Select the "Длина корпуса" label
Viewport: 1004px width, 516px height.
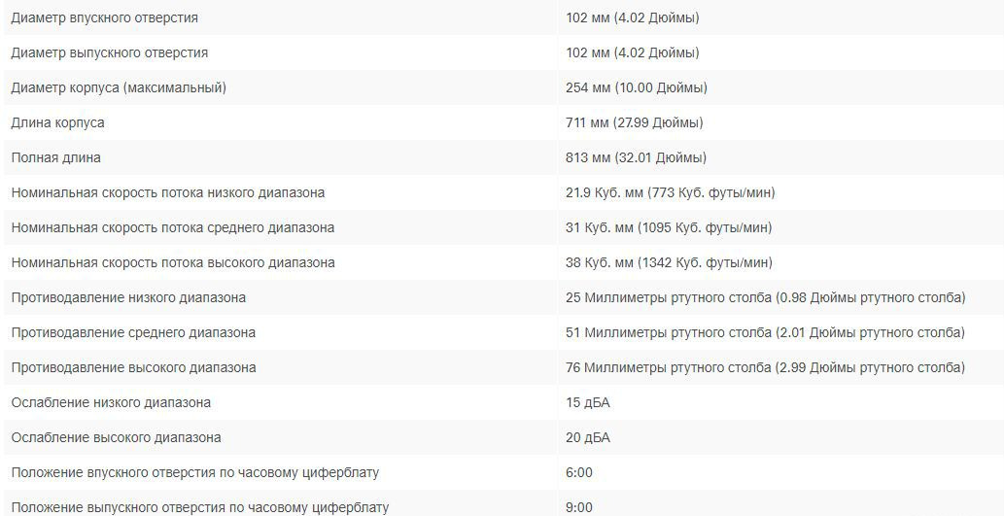57,122
